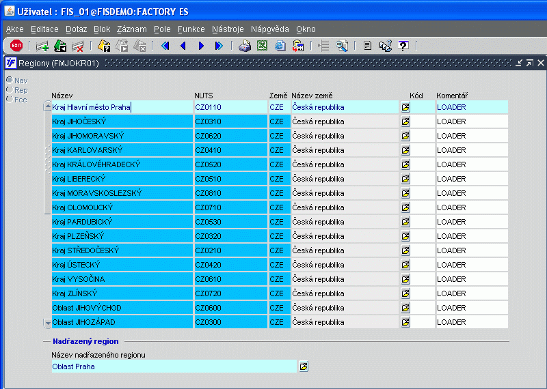Open lookup list for Kraj JIHOČESKÝ row
547x389 pixels.
click(405, 121)
